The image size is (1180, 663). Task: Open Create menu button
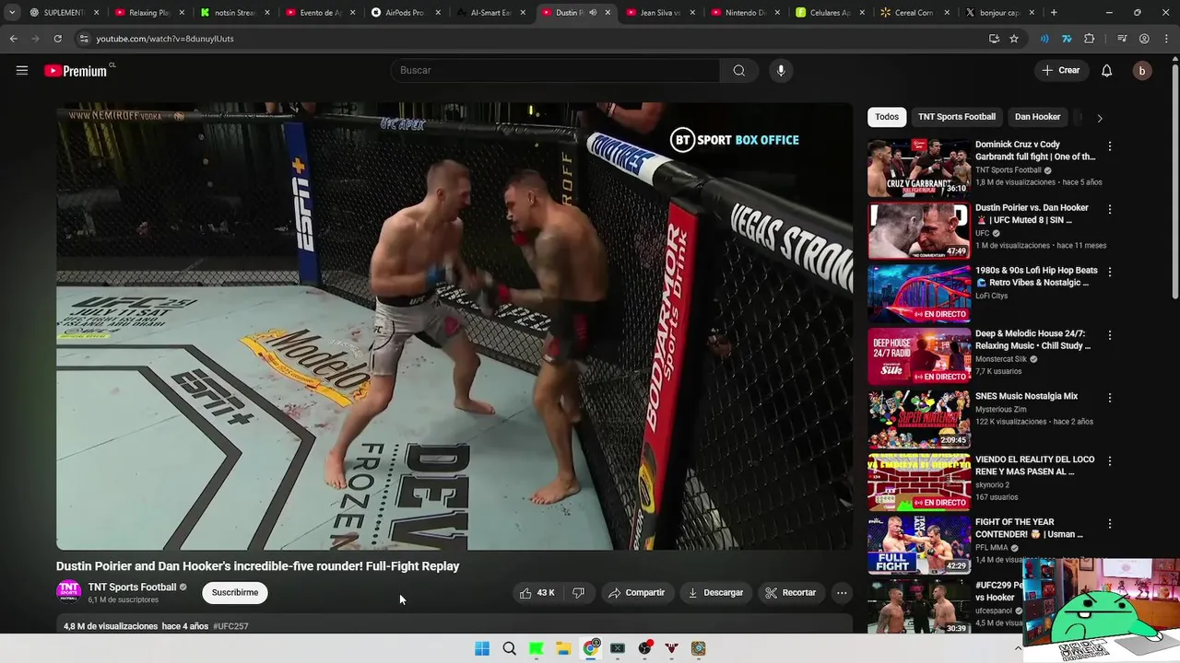click(1061, 71)
